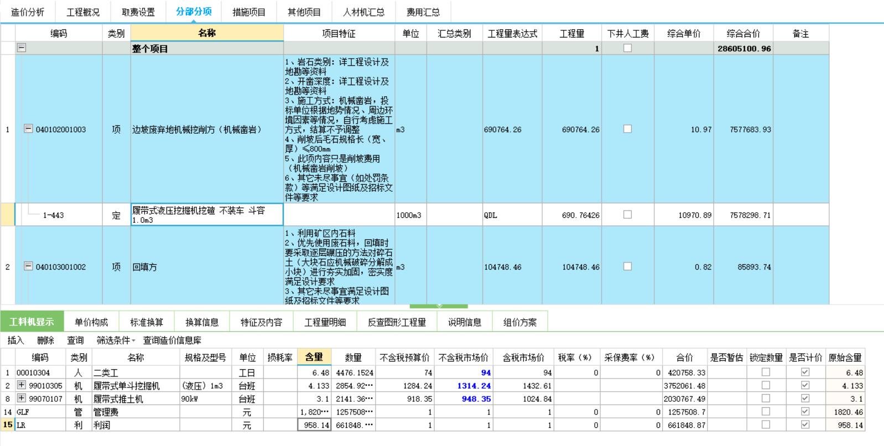Switch to 工程量明细 tab
Viewport: 884px width, 446px height.
point(325,322)
